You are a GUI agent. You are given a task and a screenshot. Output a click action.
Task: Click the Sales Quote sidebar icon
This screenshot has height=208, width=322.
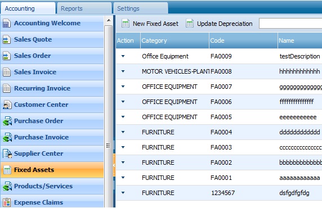point(7,39)
